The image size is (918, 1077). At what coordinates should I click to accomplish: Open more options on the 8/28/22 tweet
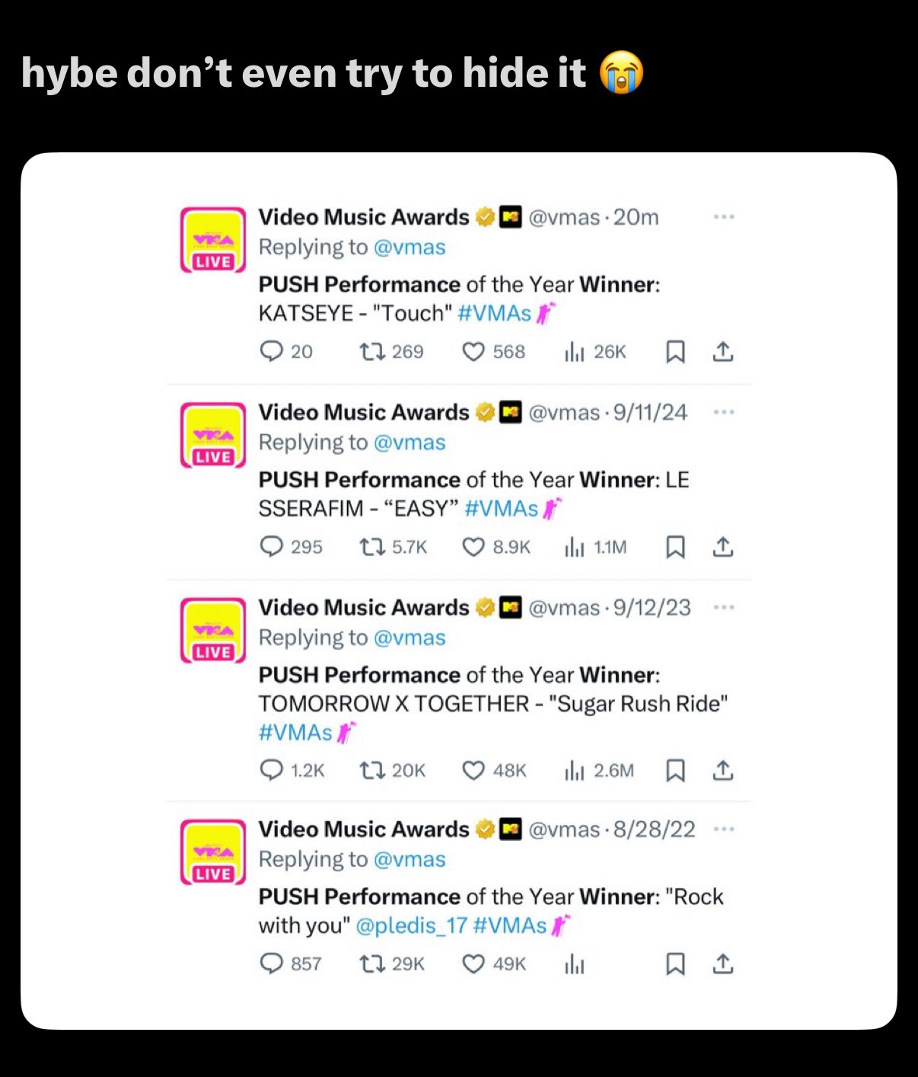coord(723,829)
